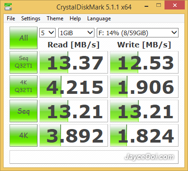Close the CrystalDiskMark window
The image size is (188, 171).
(x=175, y=5)
